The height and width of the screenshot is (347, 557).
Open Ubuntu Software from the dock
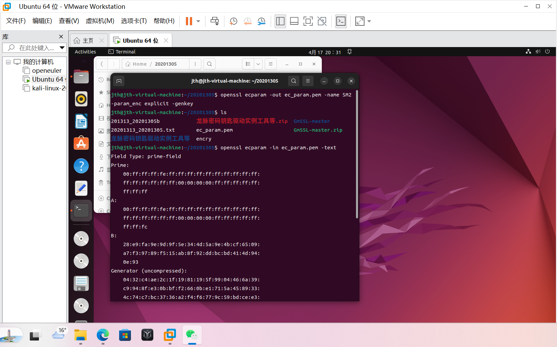pos(81,144)
